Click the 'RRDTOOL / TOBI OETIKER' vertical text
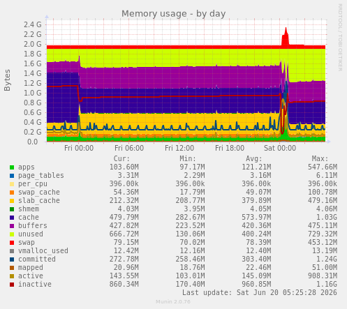347x309 pixels. tap(340, 38)
